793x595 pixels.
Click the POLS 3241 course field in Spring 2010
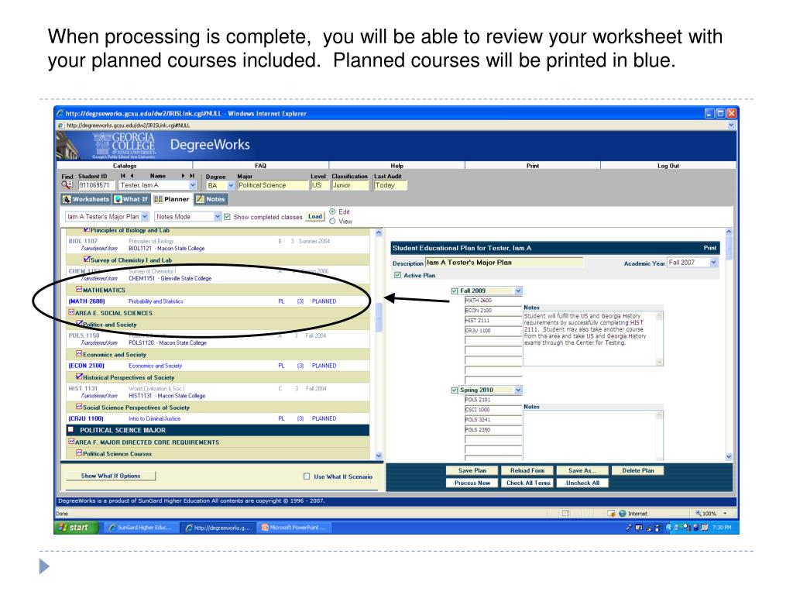pos(493,419)
